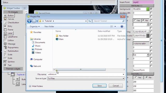The image size is (166, 93).
Task: Select the Listbox widget icon
Action: click(5, 40)
